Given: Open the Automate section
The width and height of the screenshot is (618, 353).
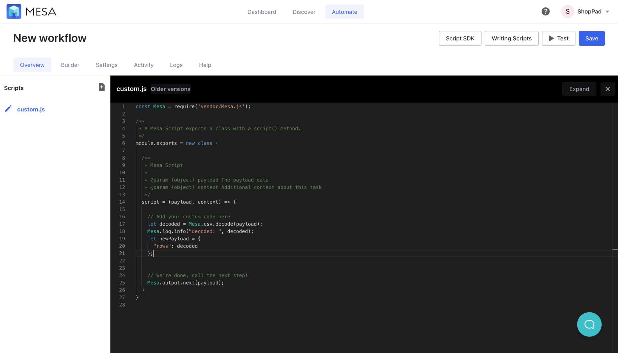Looking at the screenshot, I should 344,12.
